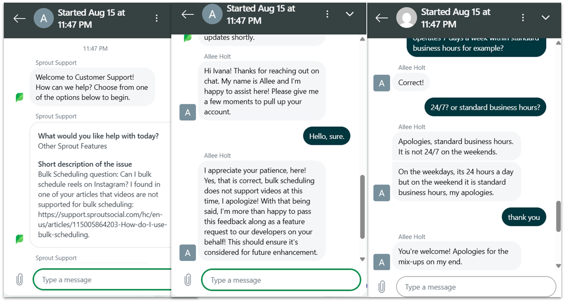The height and width of the screenshot is (302, 565).
Task: Open the kebab menu in the middle header
Action: (x=327, y=14)
